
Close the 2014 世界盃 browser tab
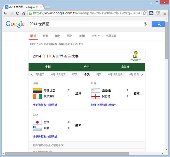41,7
